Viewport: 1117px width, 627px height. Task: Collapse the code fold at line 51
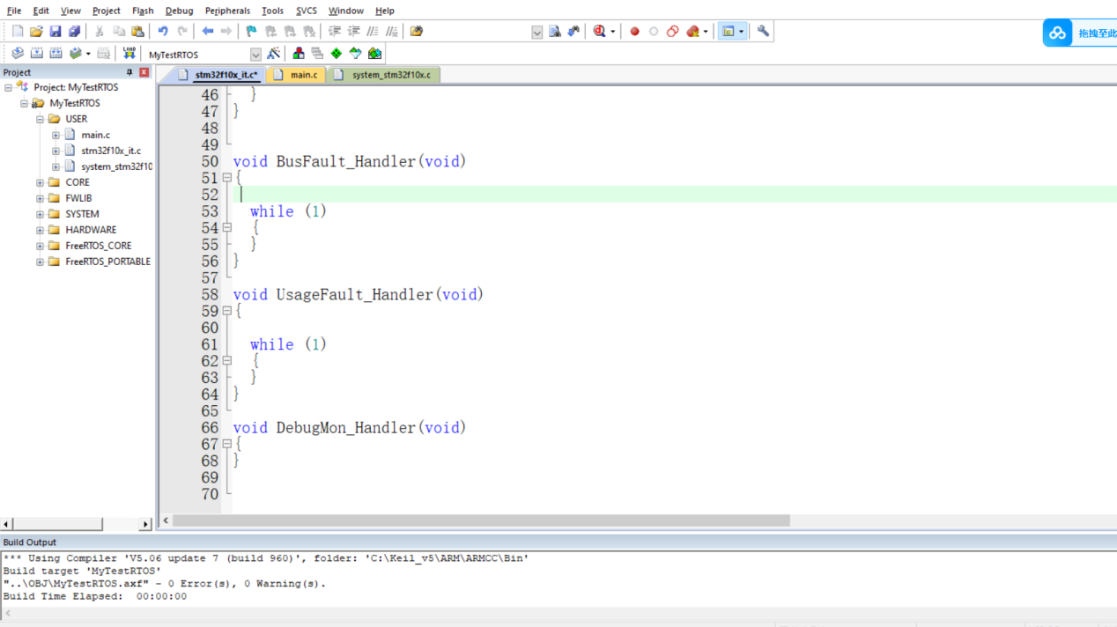[x=226, y=178]
